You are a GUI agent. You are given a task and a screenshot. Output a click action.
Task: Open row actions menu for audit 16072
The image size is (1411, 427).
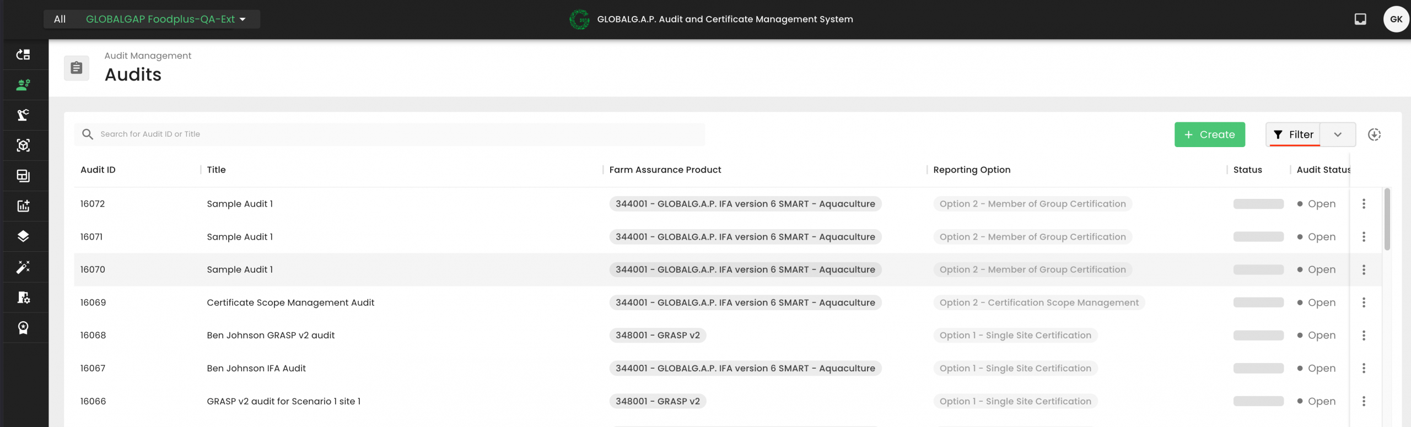[1364, 204]
